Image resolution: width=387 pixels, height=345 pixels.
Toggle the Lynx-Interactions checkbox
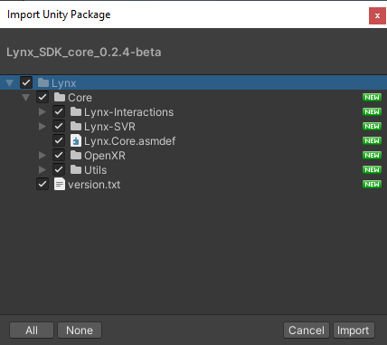click(59, 111)
